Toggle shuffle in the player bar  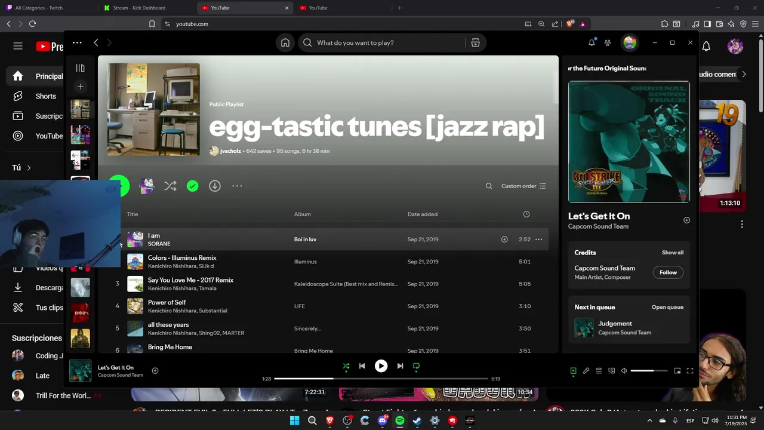(346, 366)
